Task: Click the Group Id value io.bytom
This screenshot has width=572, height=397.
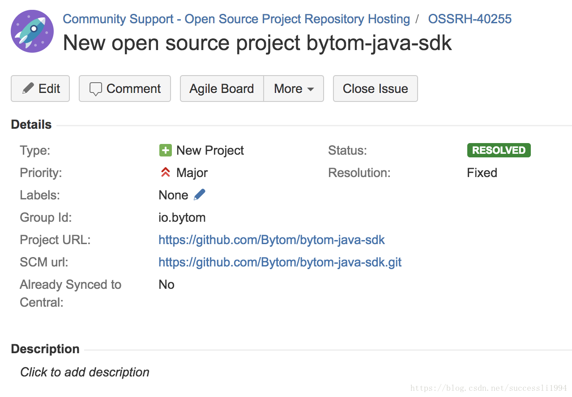Action: 182,217
